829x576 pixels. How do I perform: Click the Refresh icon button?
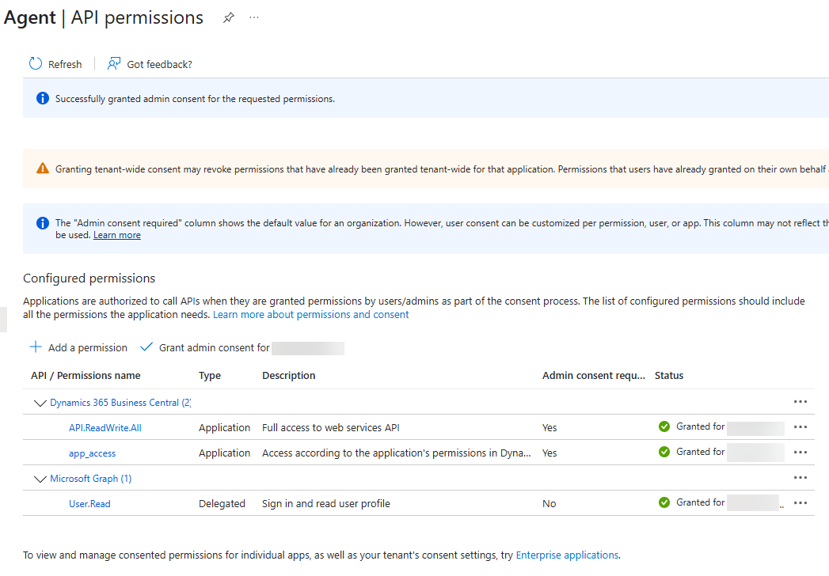(x=36, y=64)
